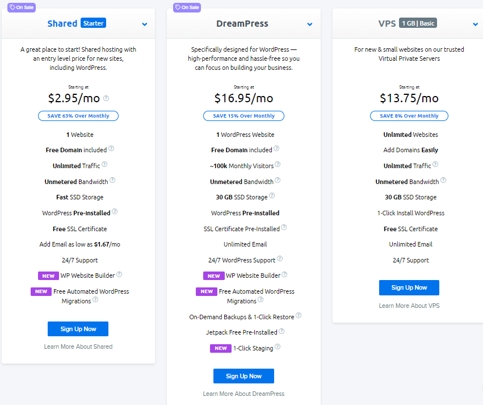Open help icon for DreamPress Unmetered Bandwidth
Image resolution: width=483 pixels, height=405 pixels.
278,179
